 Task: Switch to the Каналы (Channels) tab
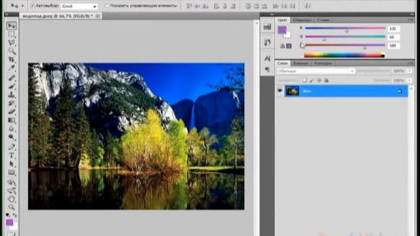point(301,63)
